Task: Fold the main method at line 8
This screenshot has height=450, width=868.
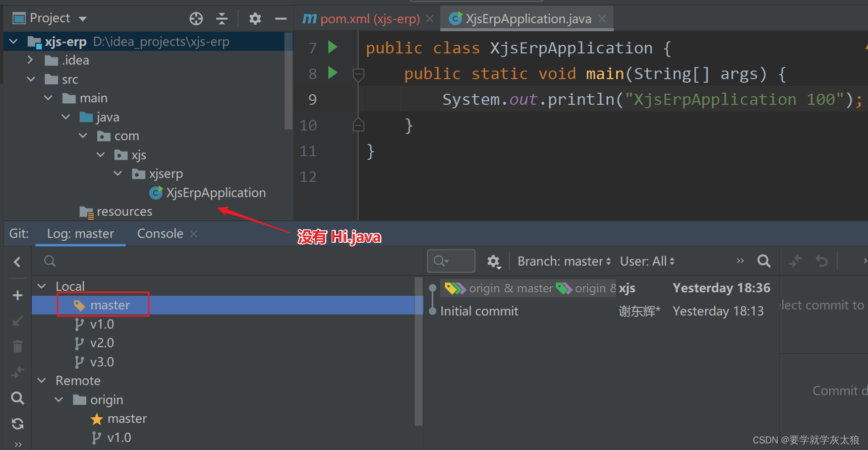Action: 358,75
